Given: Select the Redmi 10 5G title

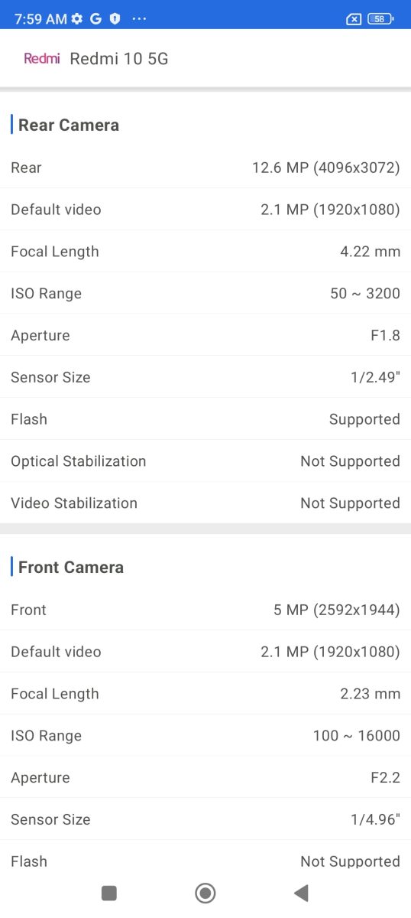Looking at the screenshot, I should pyautogui.click(x=118, y=58).
